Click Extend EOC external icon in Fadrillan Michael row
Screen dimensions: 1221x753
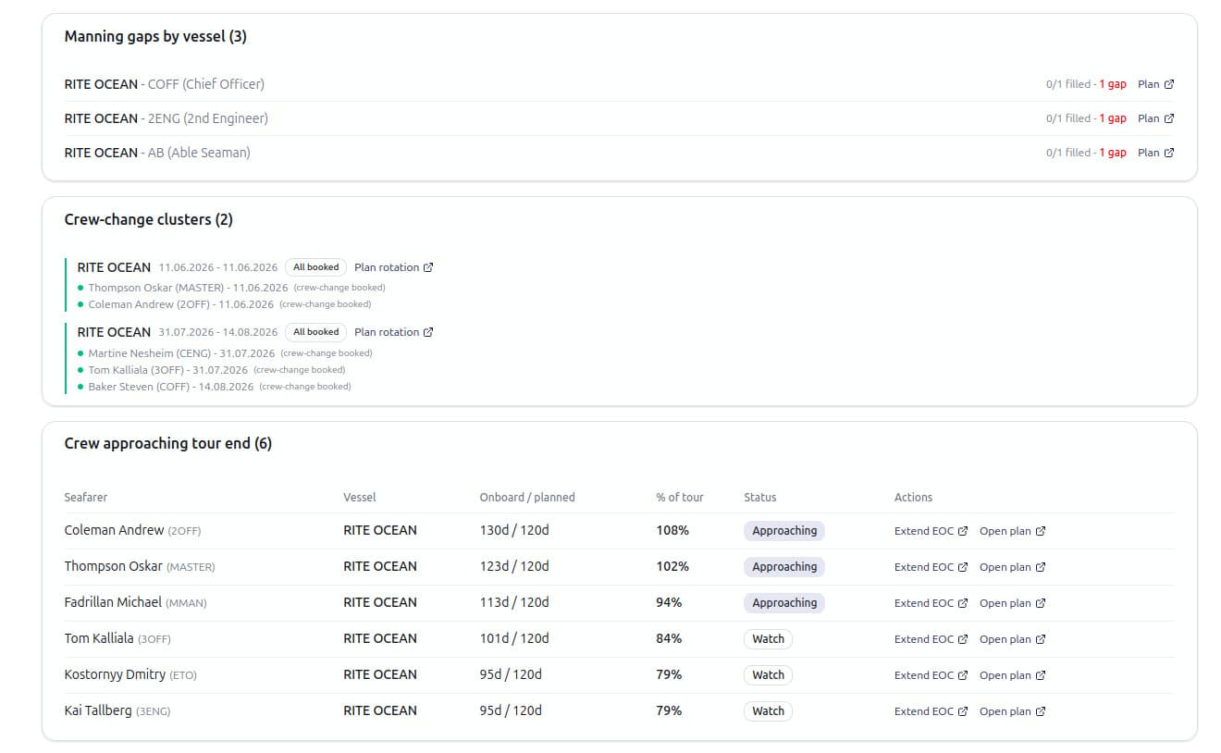tap(963, 603)
